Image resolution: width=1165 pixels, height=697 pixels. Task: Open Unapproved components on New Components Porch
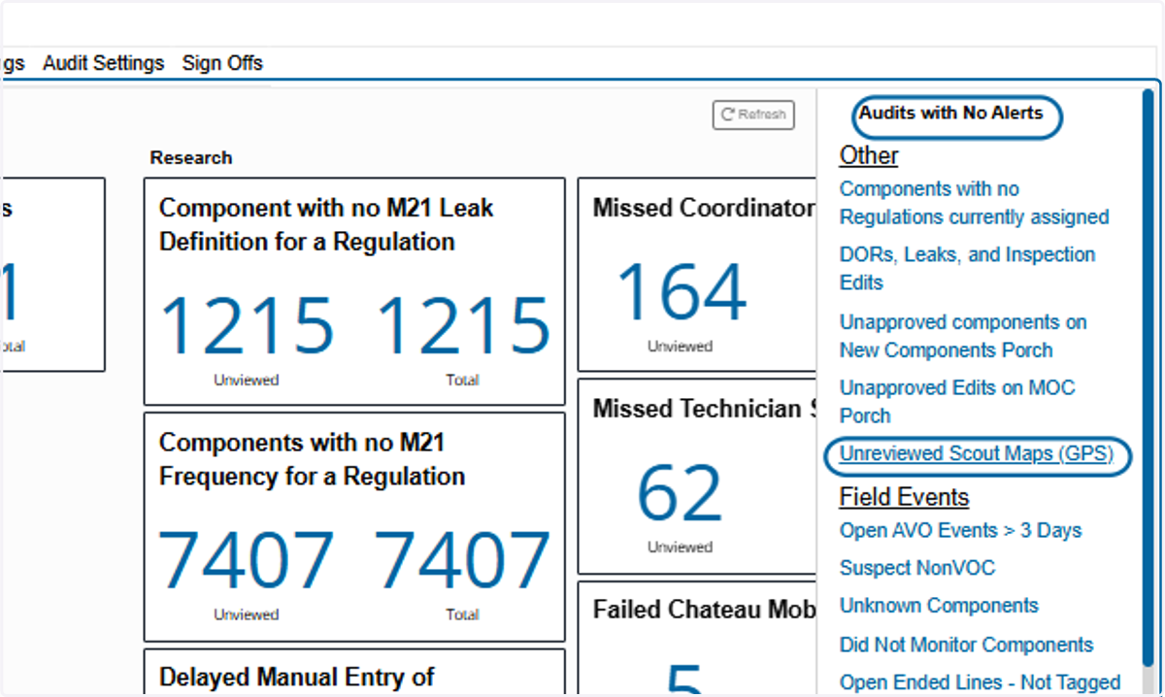963,336
